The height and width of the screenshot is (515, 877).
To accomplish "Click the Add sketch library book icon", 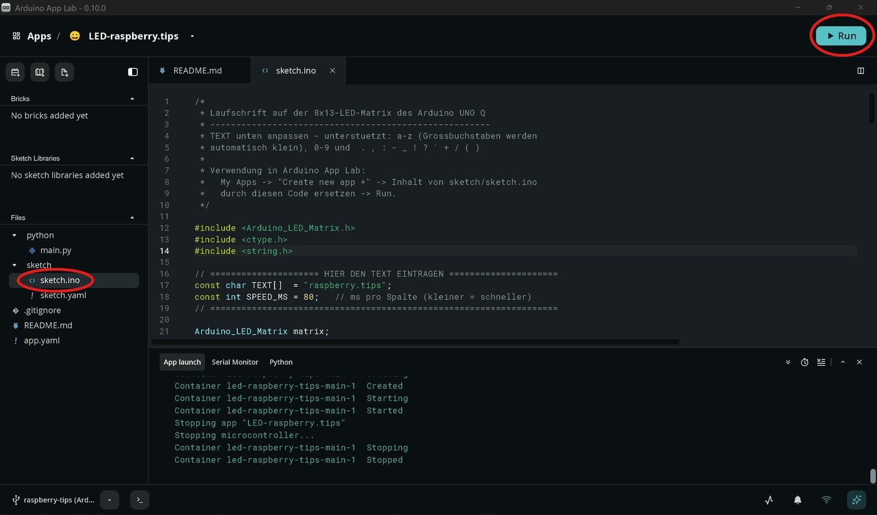I will pyautogui.click(x=39, y=72).
